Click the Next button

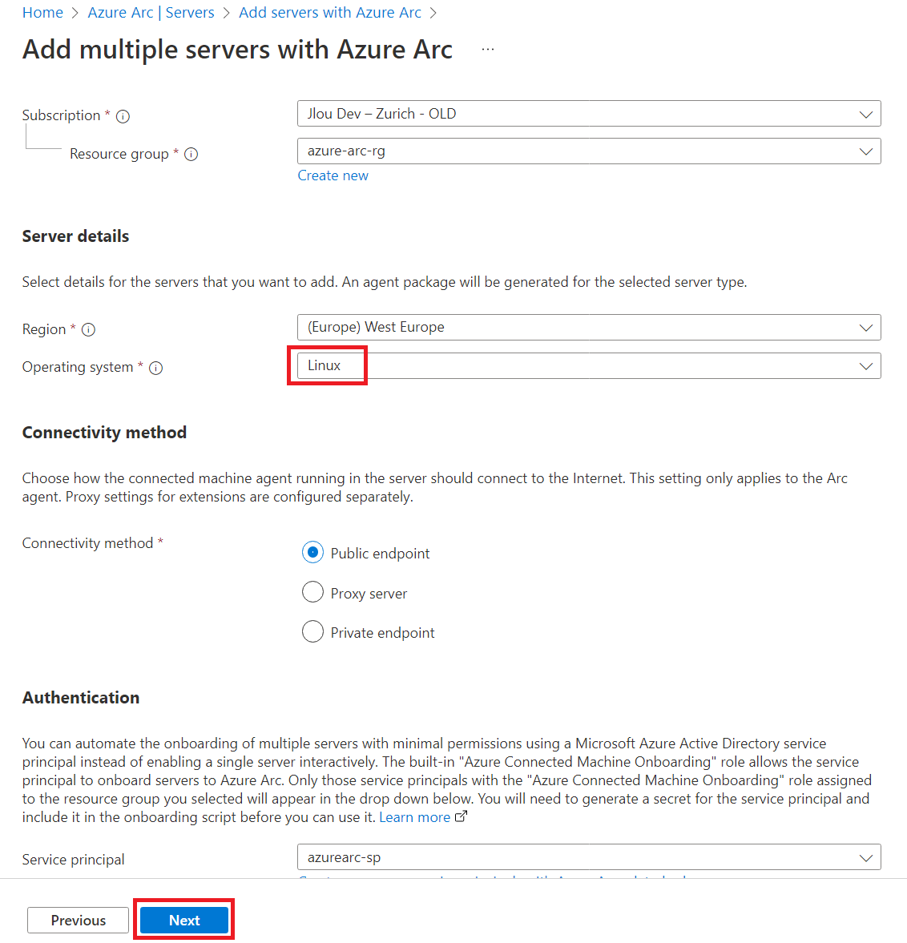coord(184,920)
